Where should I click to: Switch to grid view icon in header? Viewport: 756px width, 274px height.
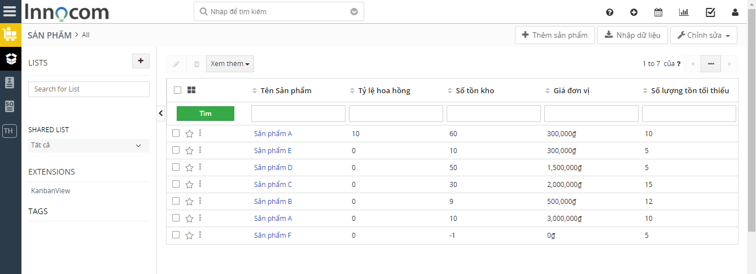(x=191, y=90)
